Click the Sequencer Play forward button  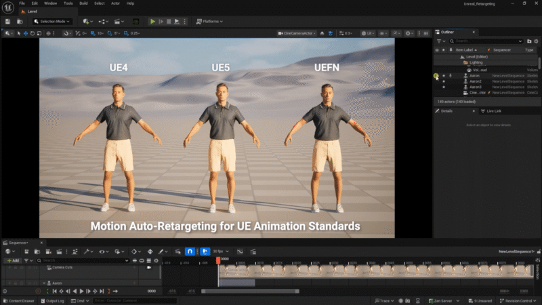[x=81, y=291]
